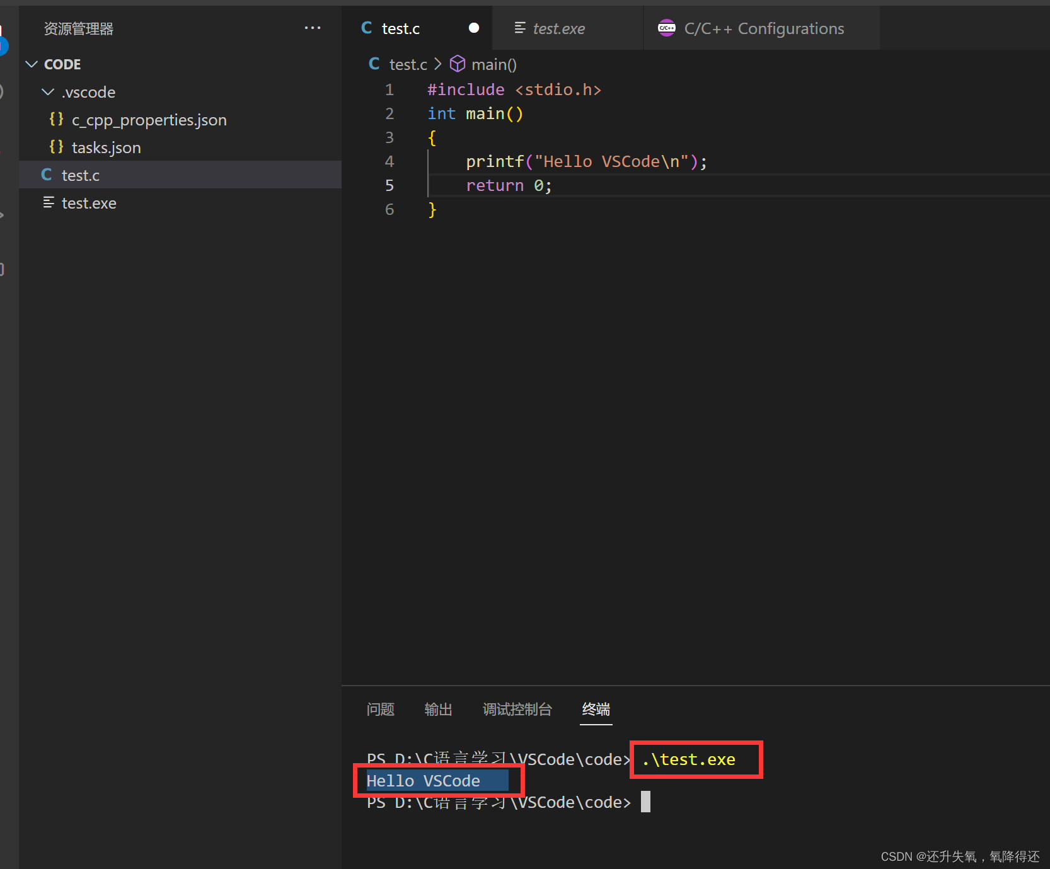This screenshot has height=869, width=1050.
Task: Click the int main() code line
Action: click(x=475, y=113)
